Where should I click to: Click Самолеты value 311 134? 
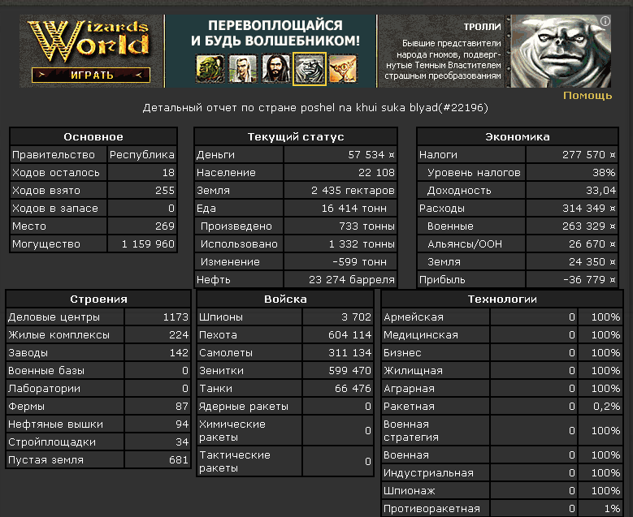(349, 352)
